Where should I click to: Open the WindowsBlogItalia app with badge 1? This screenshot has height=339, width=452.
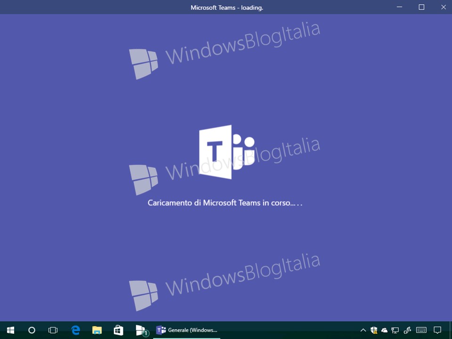141,331
